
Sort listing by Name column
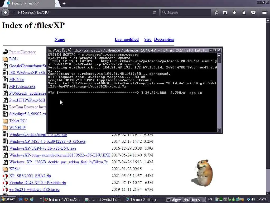(x=60, y=40)
